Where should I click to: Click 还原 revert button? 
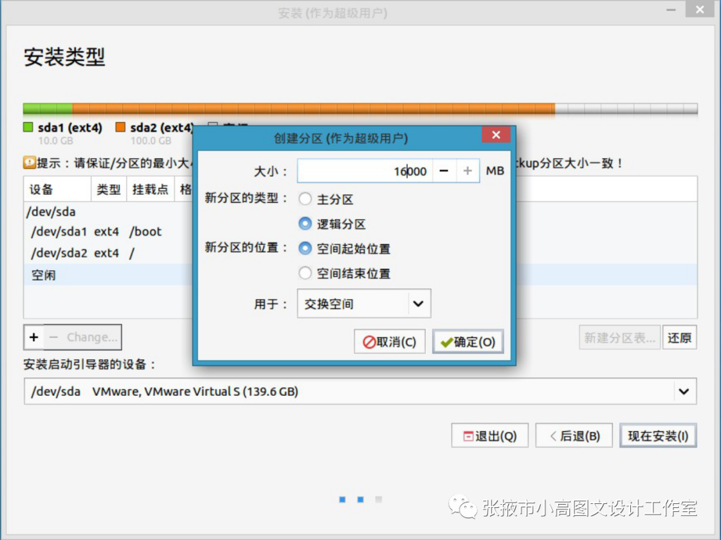(680, 338)
